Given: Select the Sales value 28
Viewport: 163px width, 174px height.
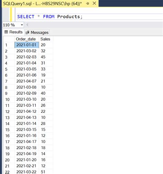Looking at the screenshot, I should pyautogui.click(x=46, y=123).
